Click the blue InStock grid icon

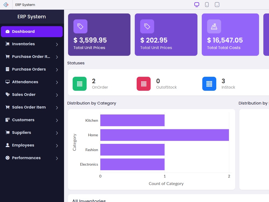(x=209, y=84)
